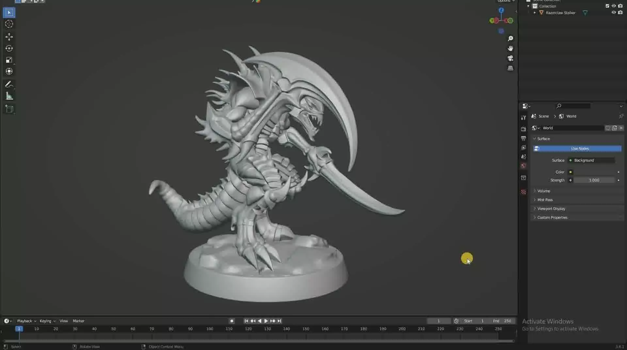Image resolution: width=627 pixels, height=350 pixels.
Task: Open the Render properties tab
Action: (523, 129)
